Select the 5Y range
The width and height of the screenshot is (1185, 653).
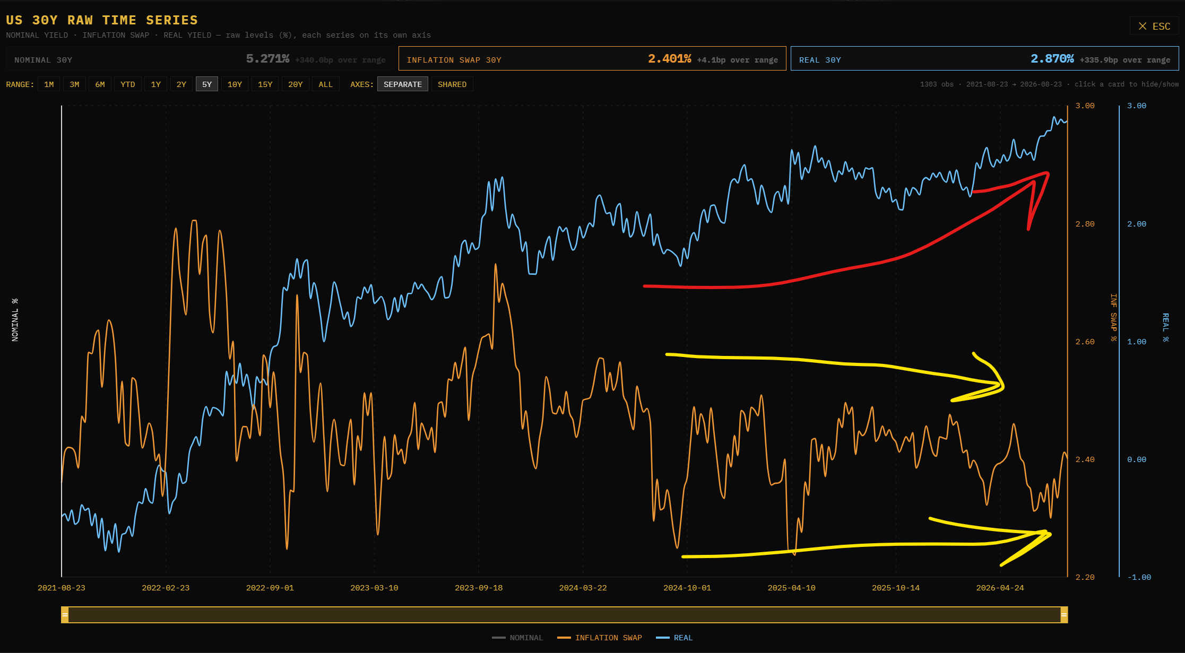pyautogui.click(x=207, y=84)
